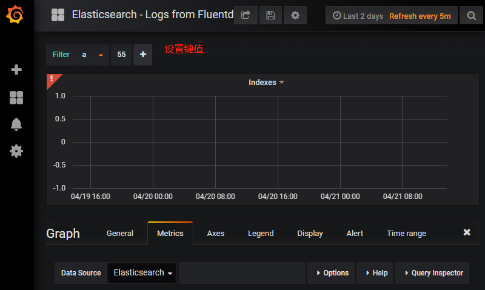Click the red panel error indicator
This screenshot has height=290, width=485.
(x=53, y=80)
